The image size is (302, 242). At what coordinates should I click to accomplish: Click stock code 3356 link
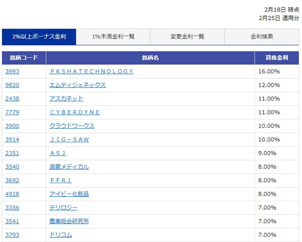pos(12,208)
